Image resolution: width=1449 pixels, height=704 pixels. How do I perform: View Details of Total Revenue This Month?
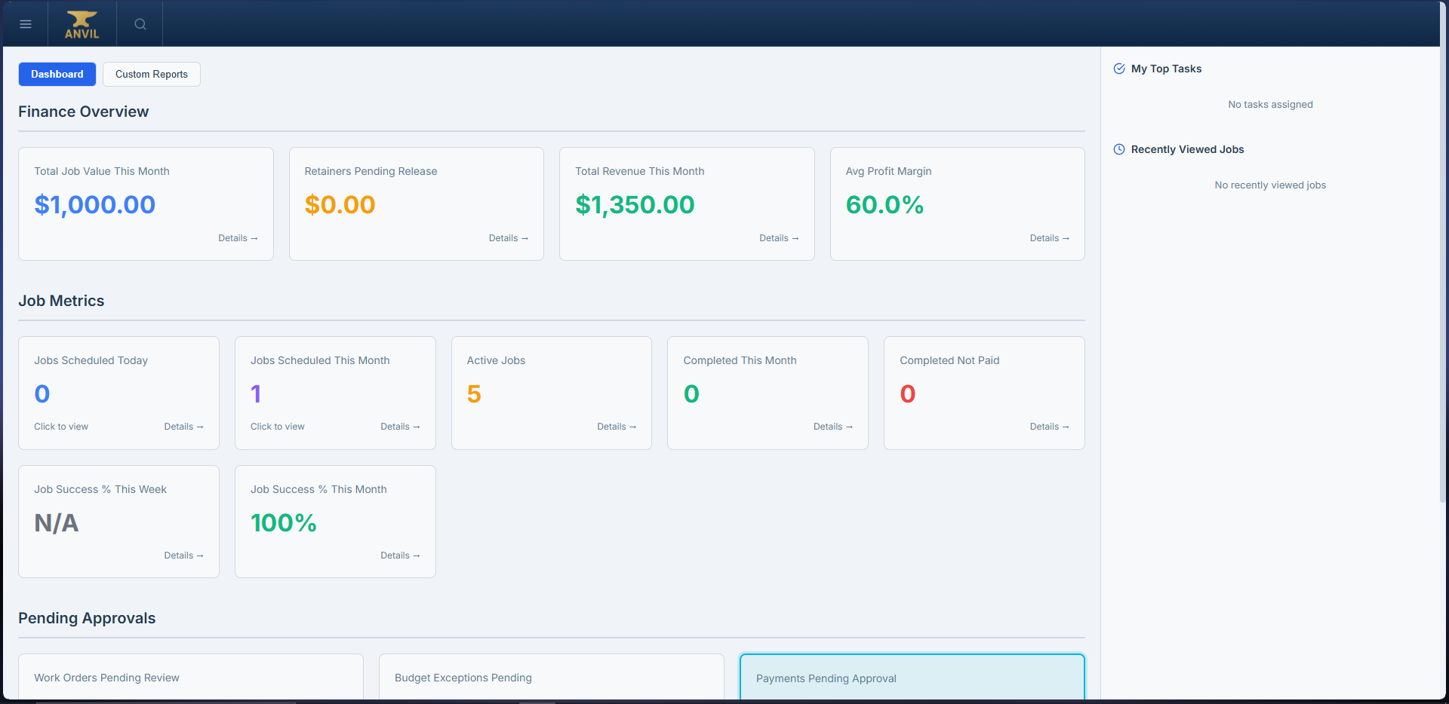click(779, 237)
